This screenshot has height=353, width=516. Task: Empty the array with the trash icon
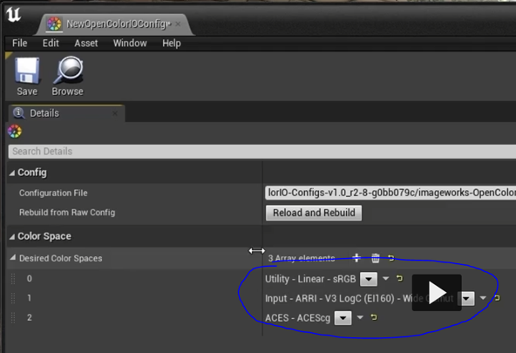(x=376, y=258)
